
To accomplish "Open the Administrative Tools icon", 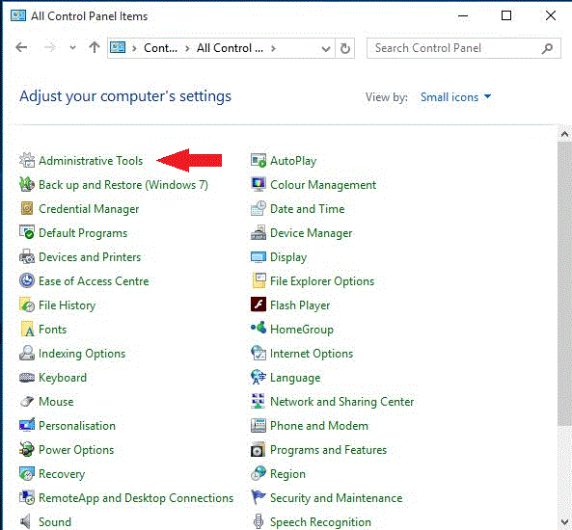I will [x=27, y=160].
